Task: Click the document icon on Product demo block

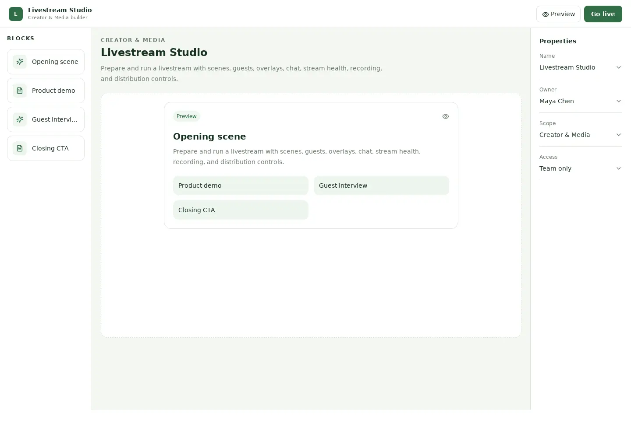Action: tap(20, 91)
